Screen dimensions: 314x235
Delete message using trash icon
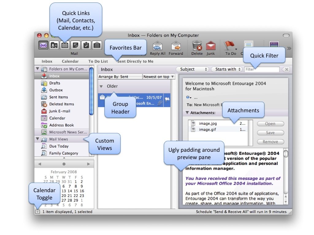(197, 46)
